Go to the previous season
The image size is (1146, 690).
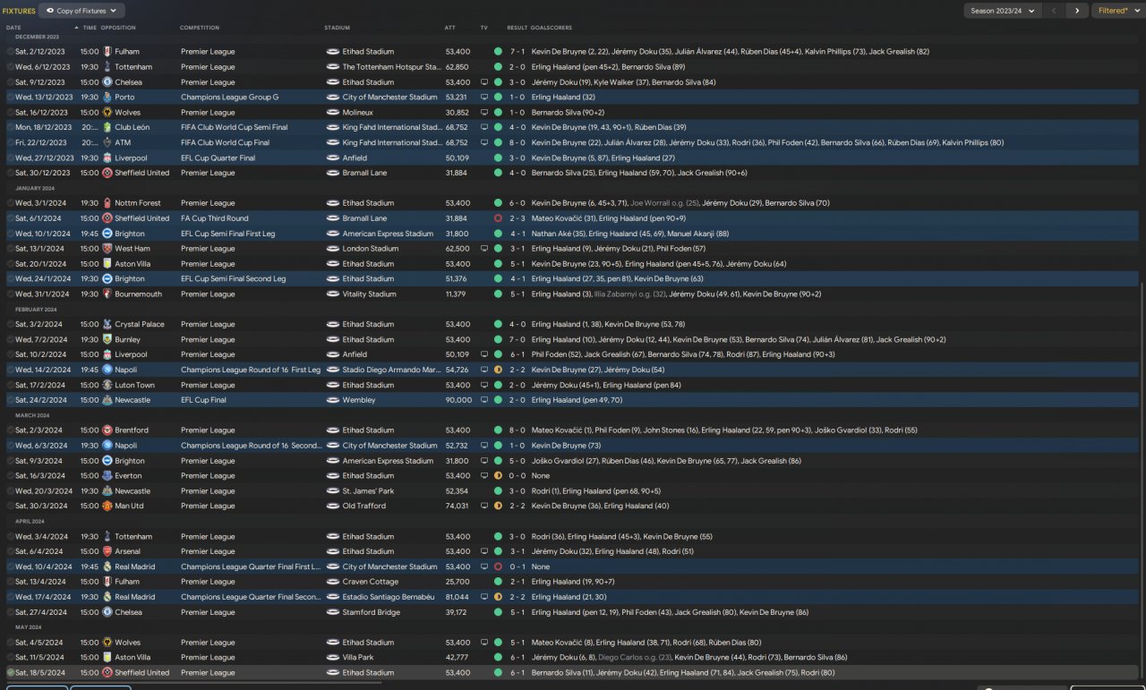[x=1054, y=11]
